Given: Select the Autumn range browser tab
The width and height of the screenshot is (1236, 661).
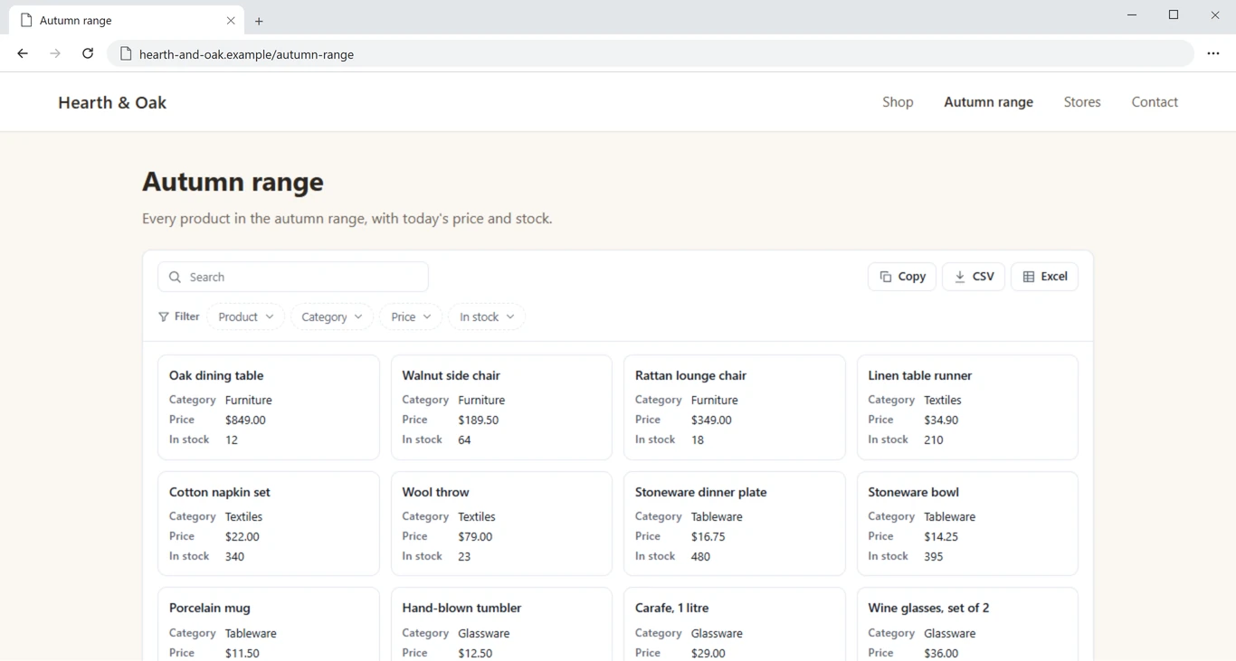Looking at the screenshot, I should [x=127, y=20].
